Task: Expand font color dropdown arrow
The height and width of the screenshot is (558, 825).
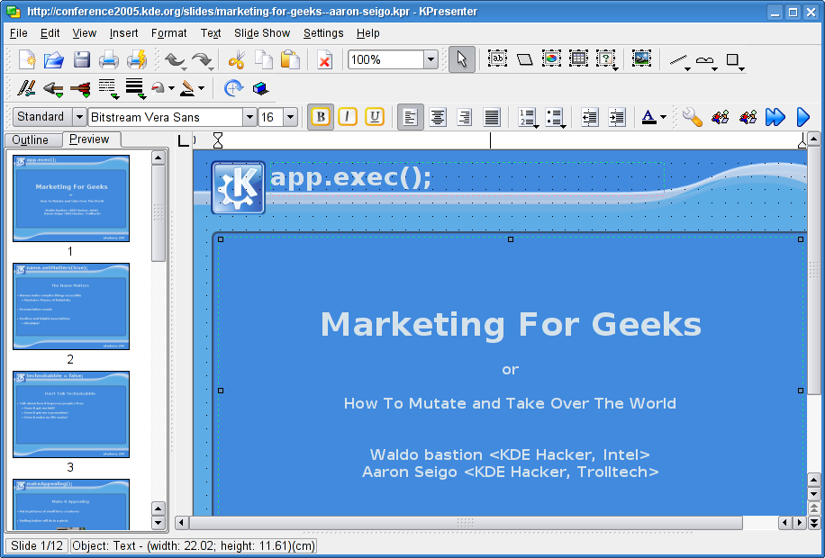Action: point(663,117)
